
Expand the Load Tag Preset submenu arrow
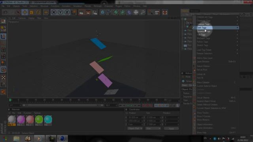(237, 50)
